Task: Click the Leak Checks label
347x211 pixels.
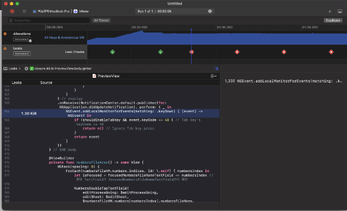Action: coord(75,52)
